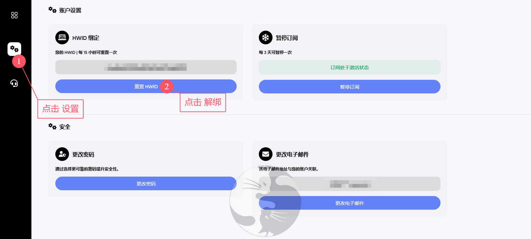Open the dashboard grid icon in sidebar
This screenshot has height=239, width=531.
point(14,15)
